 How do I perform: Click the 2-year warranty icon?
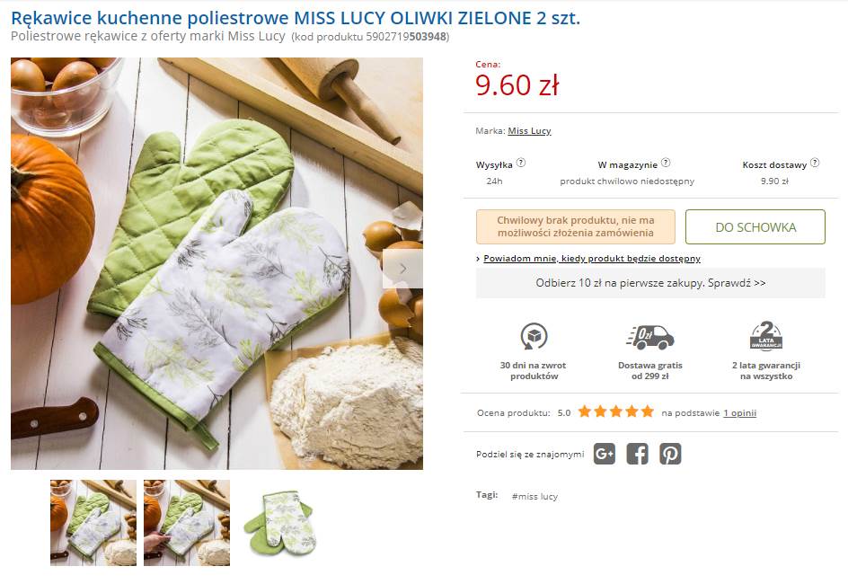click(x=765, y=336)
